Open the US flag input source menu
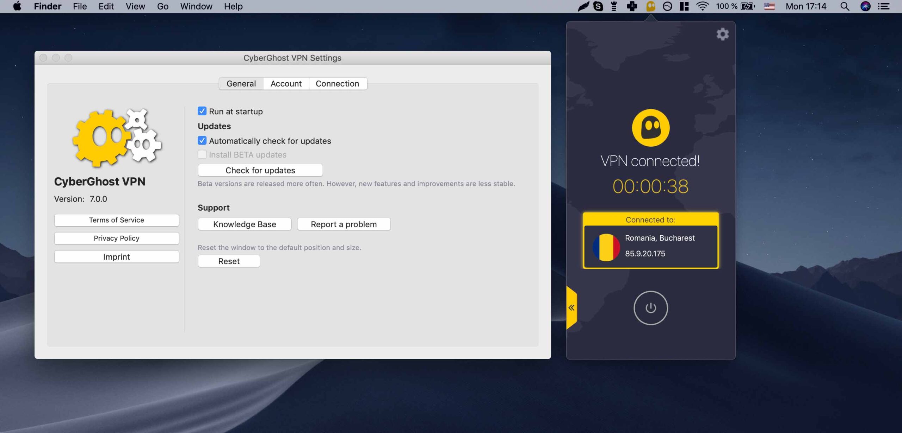Image resolution: width=902 pixels, height=433 pixels. coord(769,6)
